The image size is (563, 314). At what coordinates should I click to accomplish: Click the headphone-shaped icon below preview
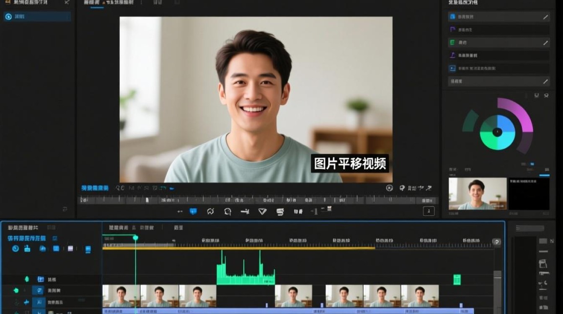click(227, 211)
